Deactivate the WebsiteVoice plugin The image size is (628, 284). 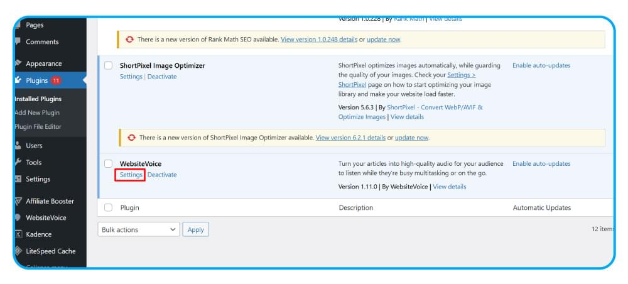[x=162, y=175]
